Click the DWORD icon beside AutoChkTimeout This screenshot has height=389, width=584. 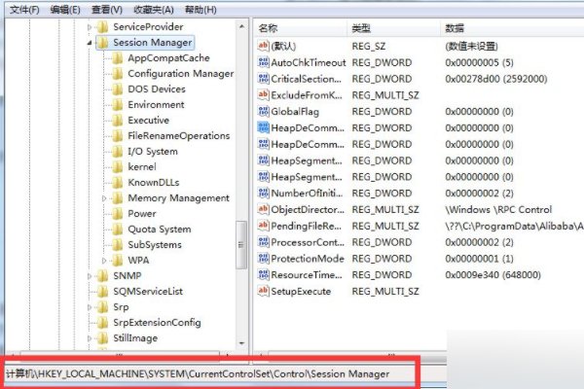[x=263, y=62]
